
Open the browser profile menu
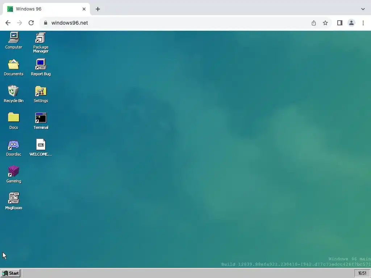click(x=351, y=23)
